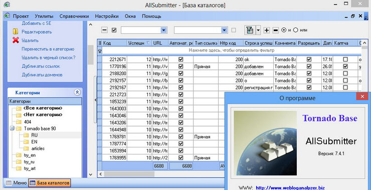Select <Нет категории> folder
This screenshot has height=190, width=371.
tap(43, 115)
